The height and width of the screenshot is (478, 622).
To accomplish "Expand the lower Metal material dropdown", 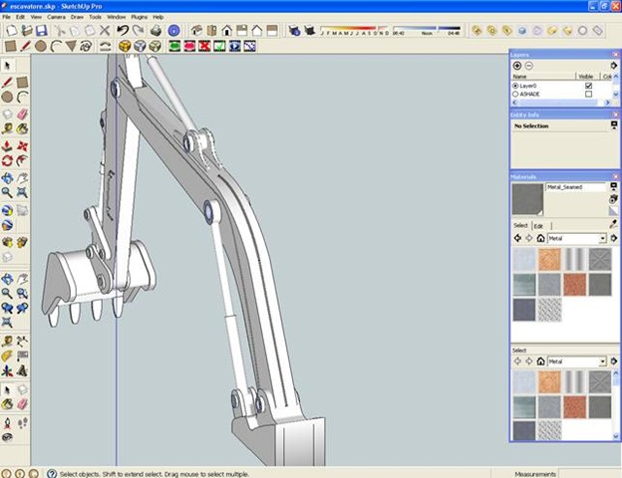I will pyautogui.click(x=604, y=361).
